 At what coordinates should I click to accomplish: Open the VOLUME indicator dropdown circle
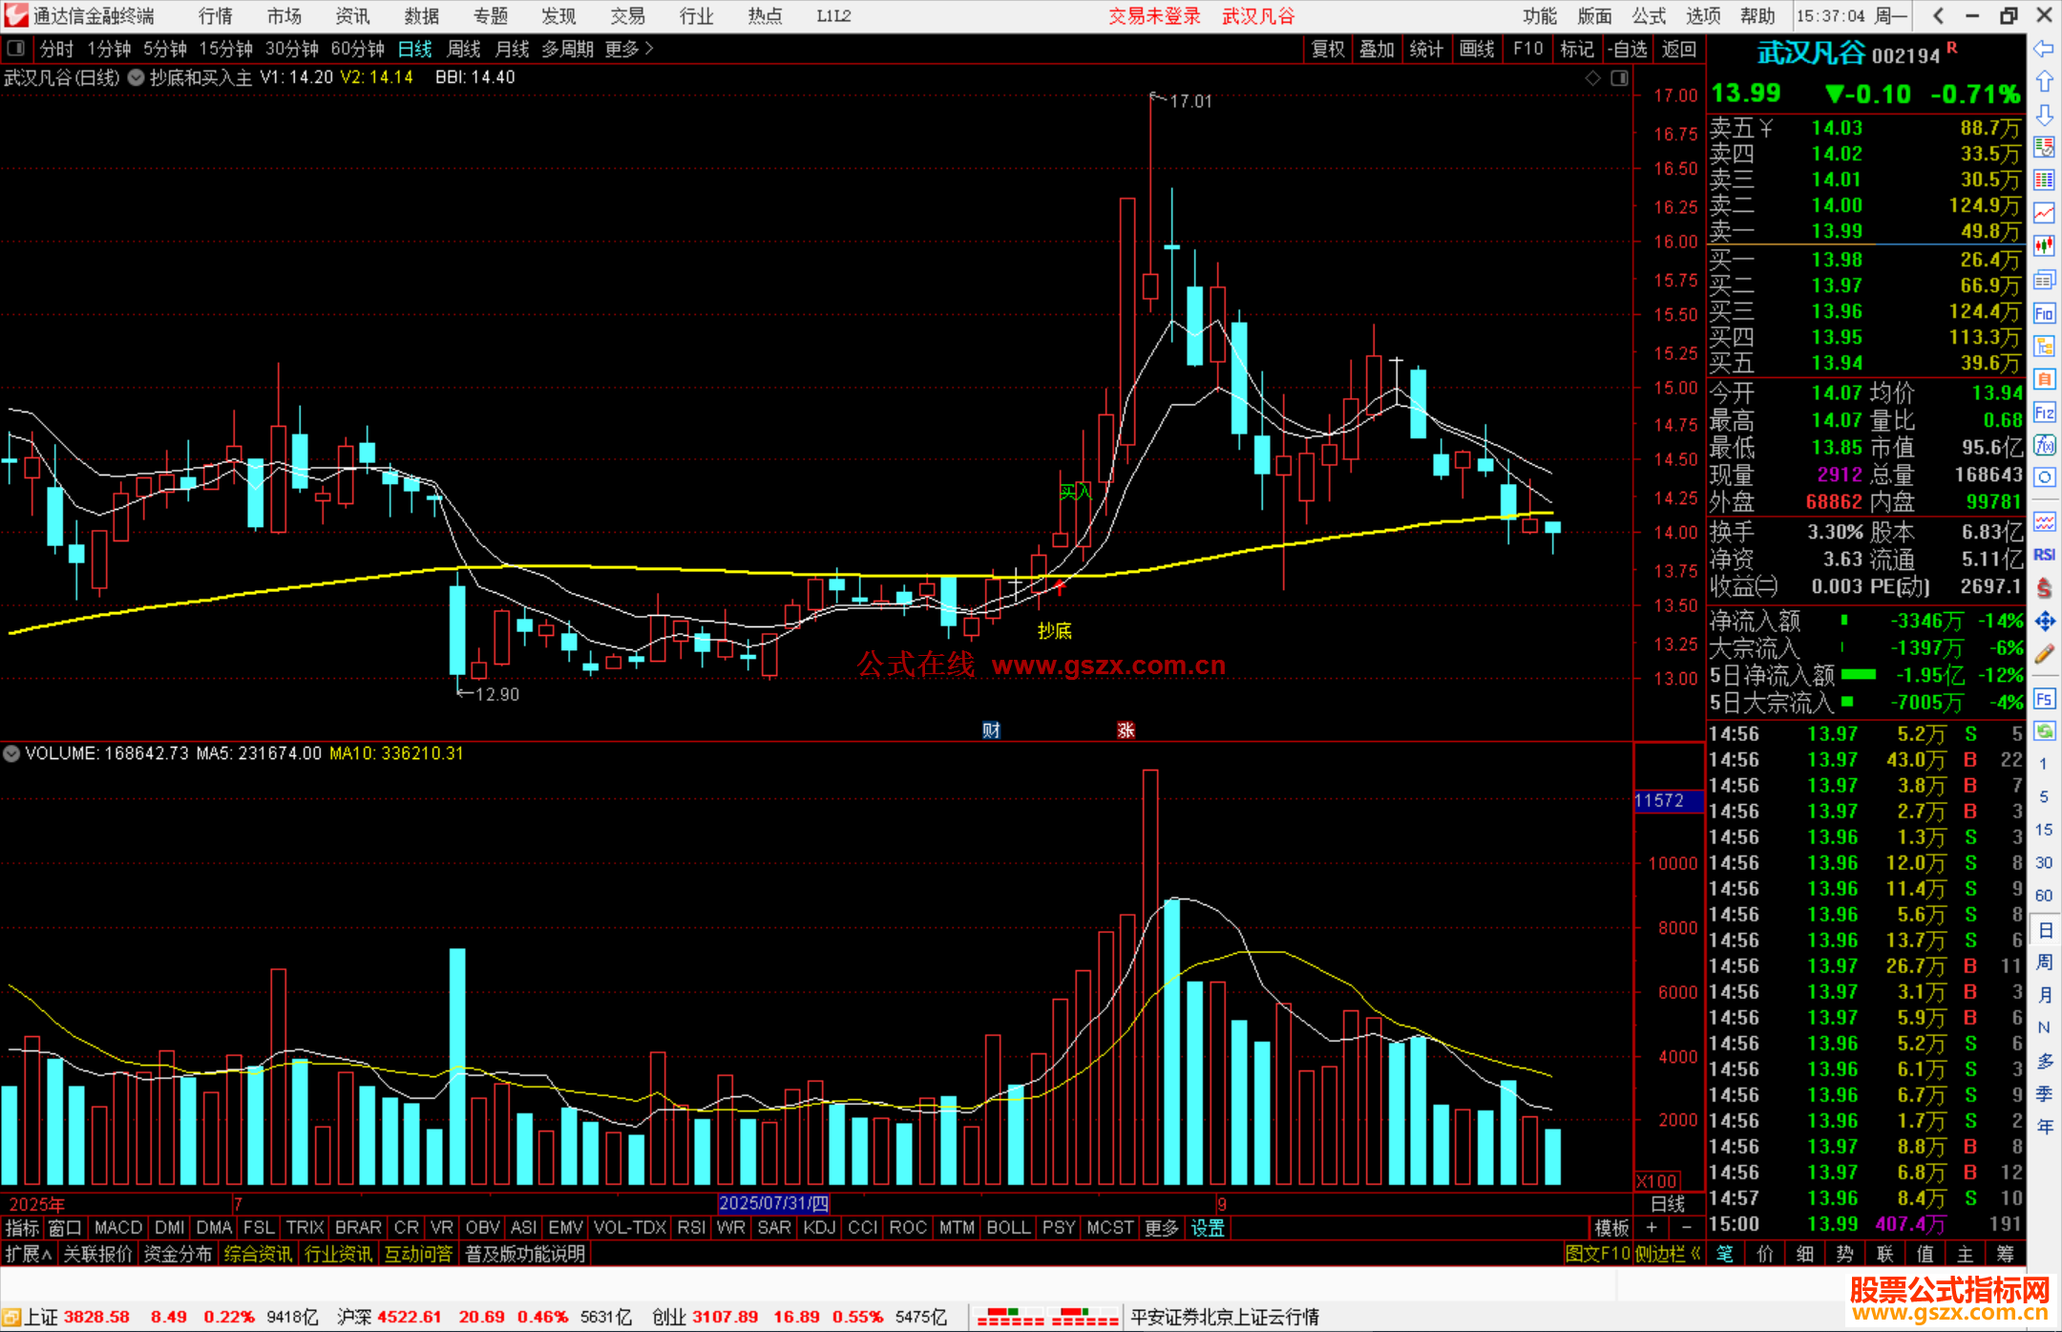[11, 753]
